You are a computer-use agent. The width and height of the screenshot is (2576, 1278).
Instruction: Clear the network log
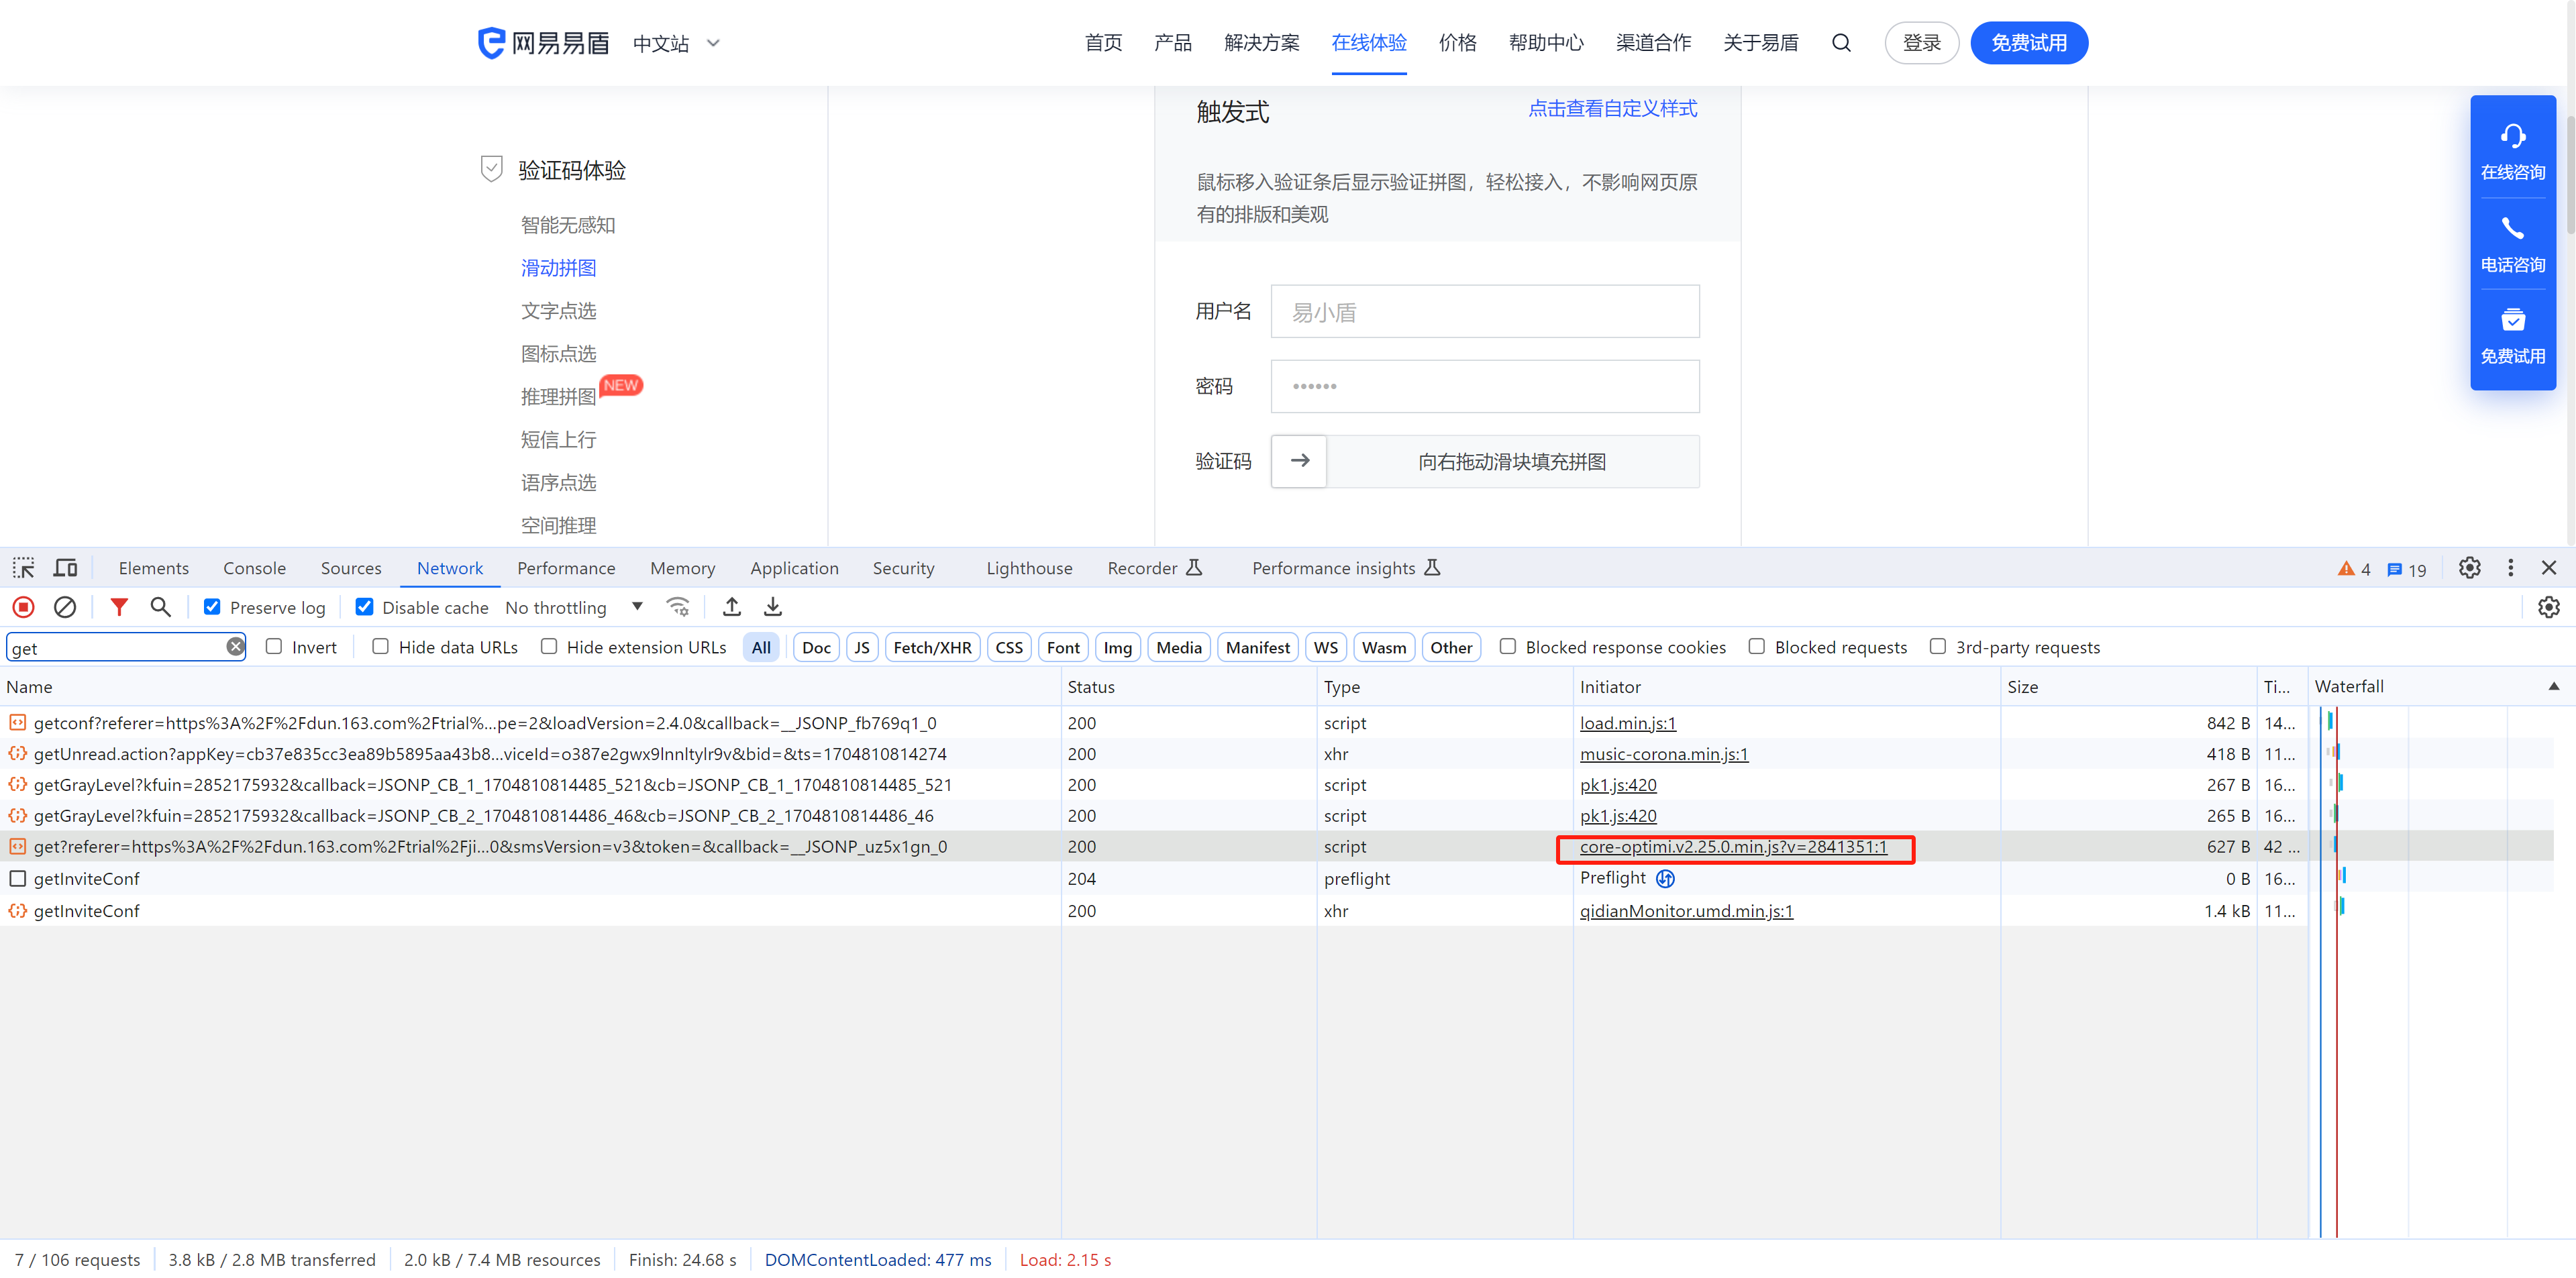click(x=65, y=607)
